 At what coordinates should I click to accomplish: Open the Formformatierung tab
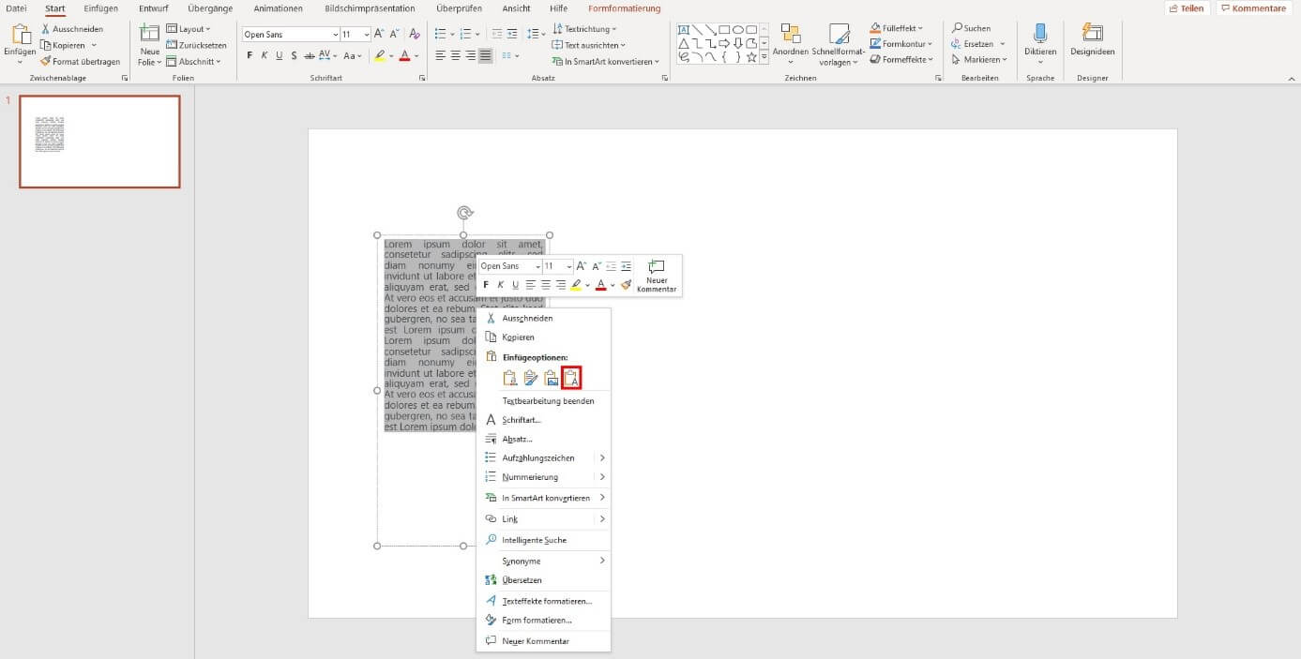(624, 8)
